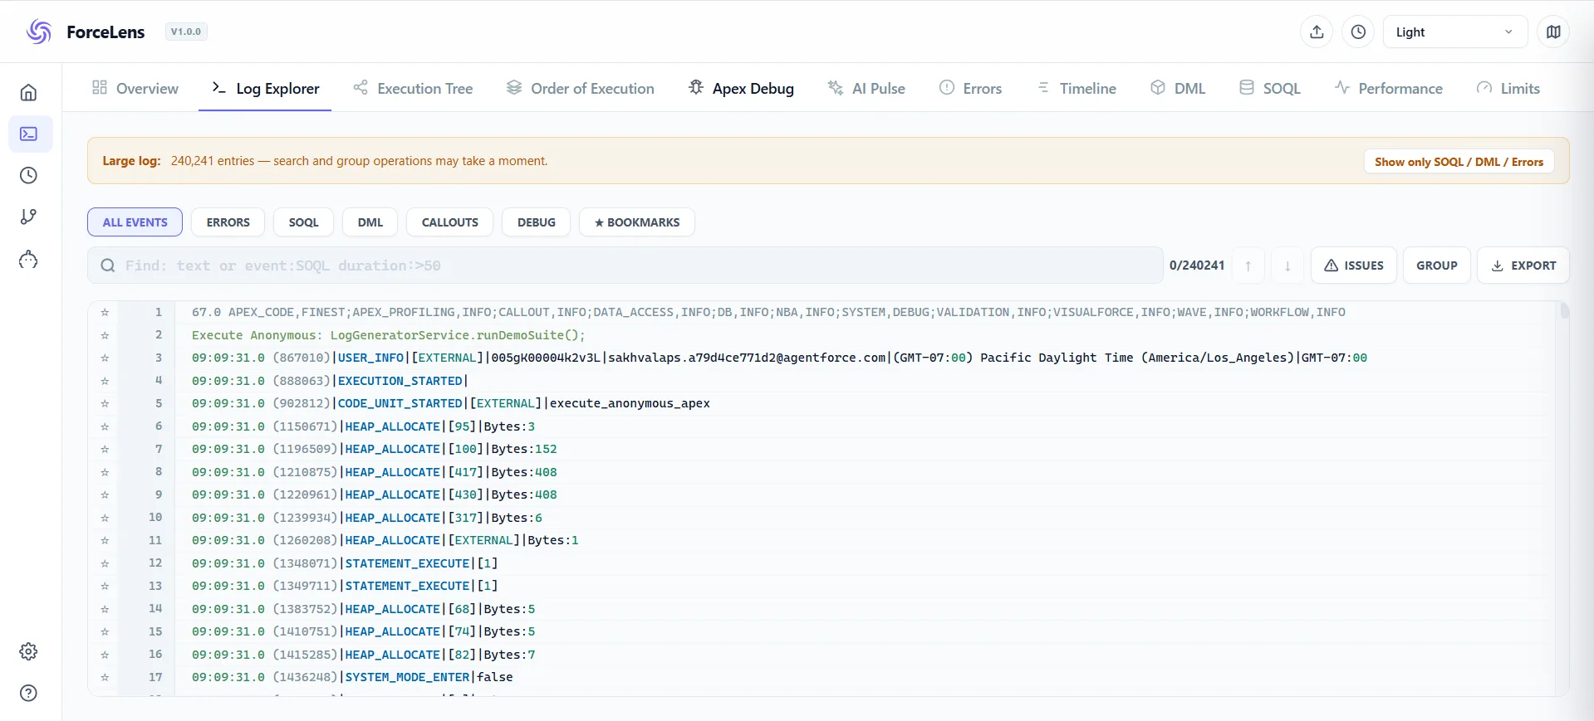Open the history clock icon in header
This screenshot has height=721, width=1594.
point(1358,32)
